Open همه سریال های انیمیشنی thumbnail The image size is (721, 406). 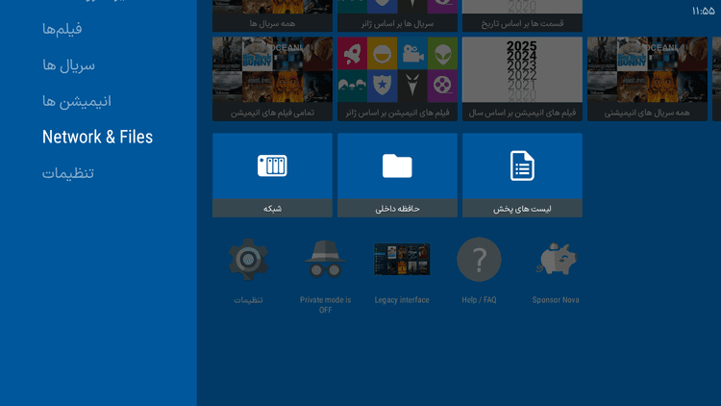point(647,79)
